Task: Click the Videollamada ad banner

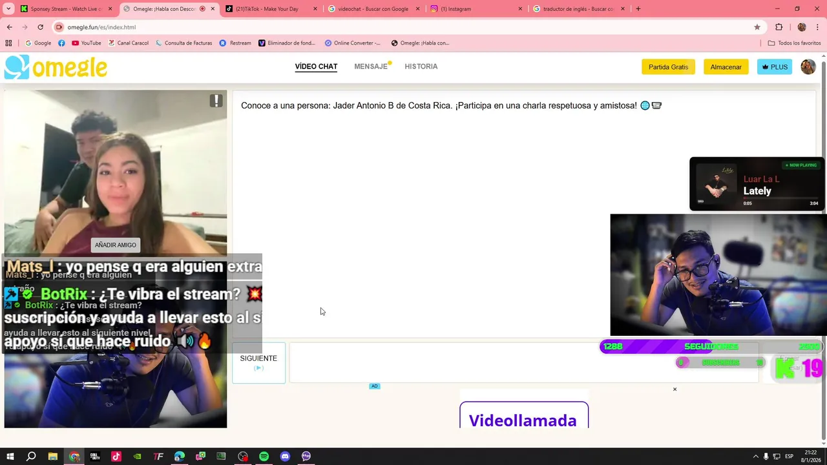Action: (x=523, y=415)
